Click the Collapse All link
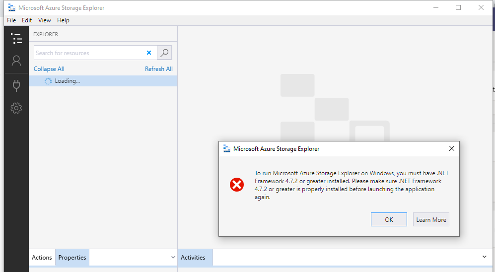 pos(49,69)
